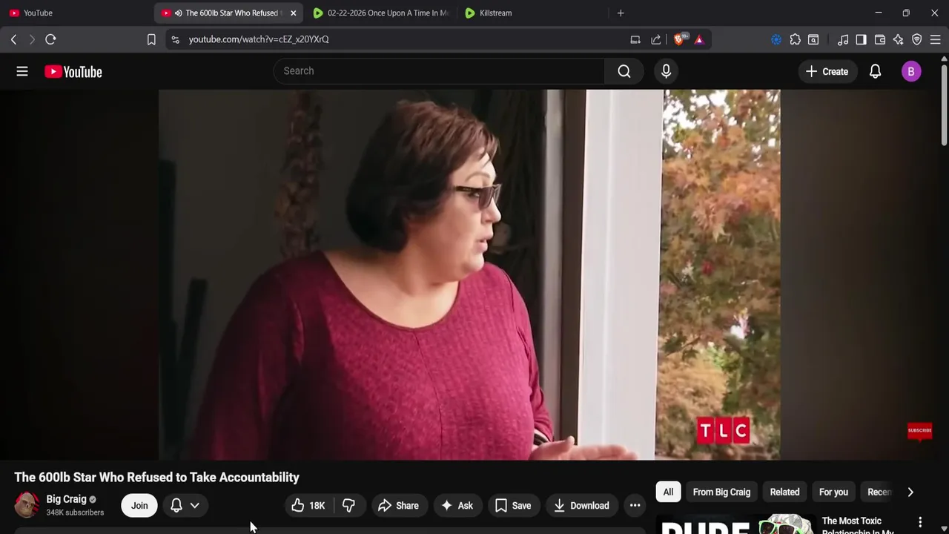Open the Extensions puzzle icon
The width and height of the screenshot is (949, 534).
(795, 39)
